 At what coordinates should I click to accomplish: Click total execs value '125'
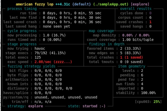pos(38,57)
